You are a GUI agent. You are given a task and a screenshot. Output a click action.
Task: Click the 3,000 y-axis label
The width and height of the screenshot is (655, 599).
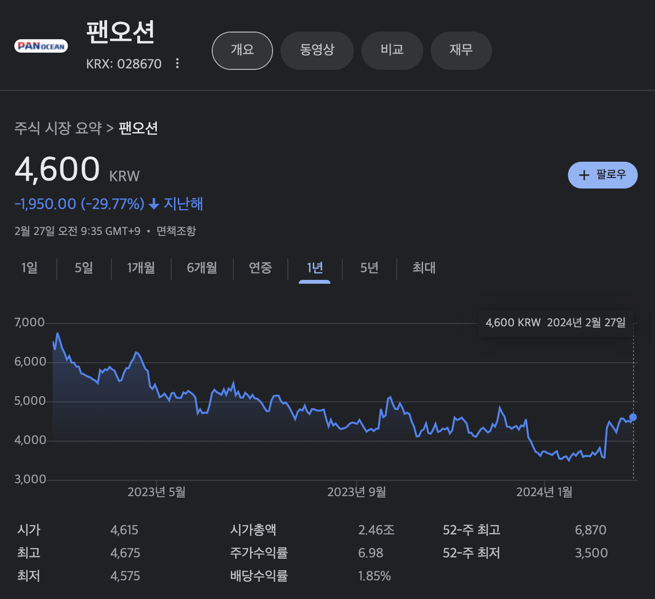[x=30, y=479]
